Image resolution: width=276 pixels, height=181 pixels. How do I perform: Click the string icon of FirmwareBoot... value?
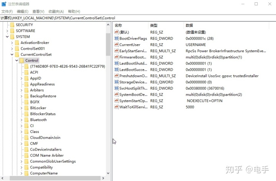[117, 57]
